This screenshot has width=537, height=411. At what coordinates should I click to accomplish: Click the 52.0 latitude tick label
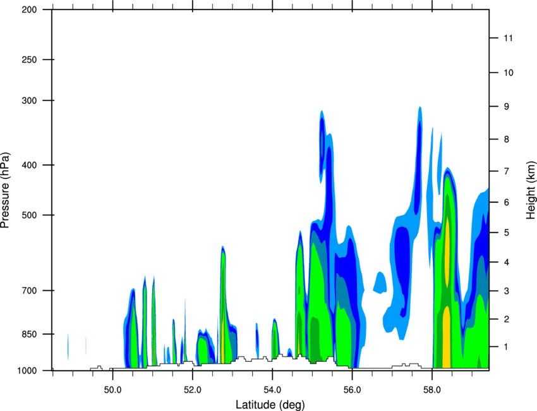pyautogui.click(x=193, y=390)
